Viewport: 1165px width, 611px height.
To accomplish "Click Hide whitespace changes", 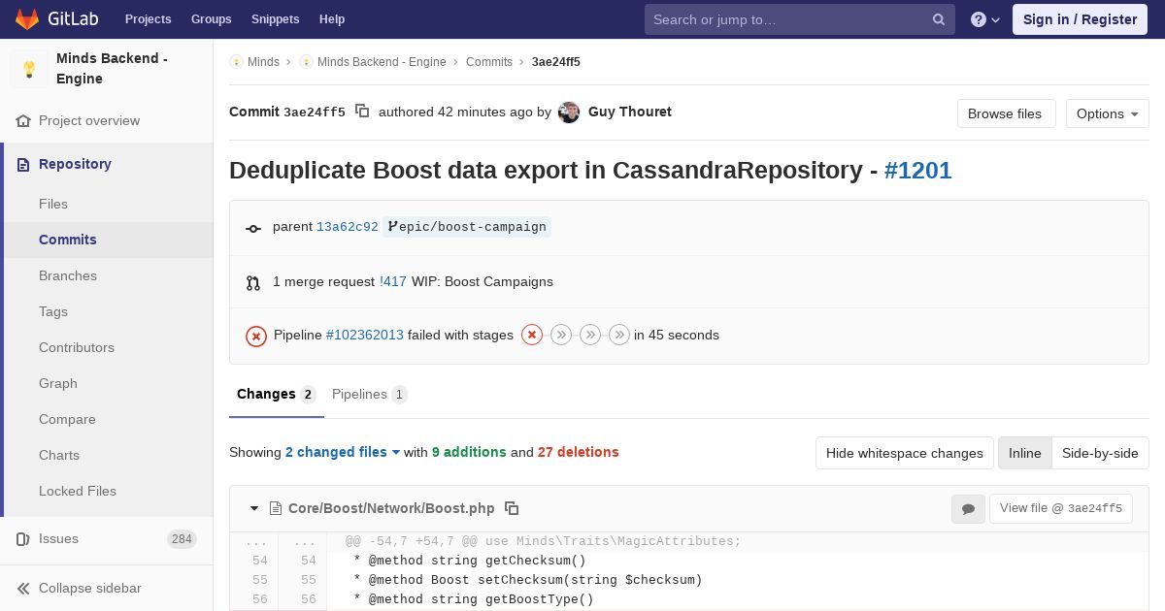I will tap(904, 453).
